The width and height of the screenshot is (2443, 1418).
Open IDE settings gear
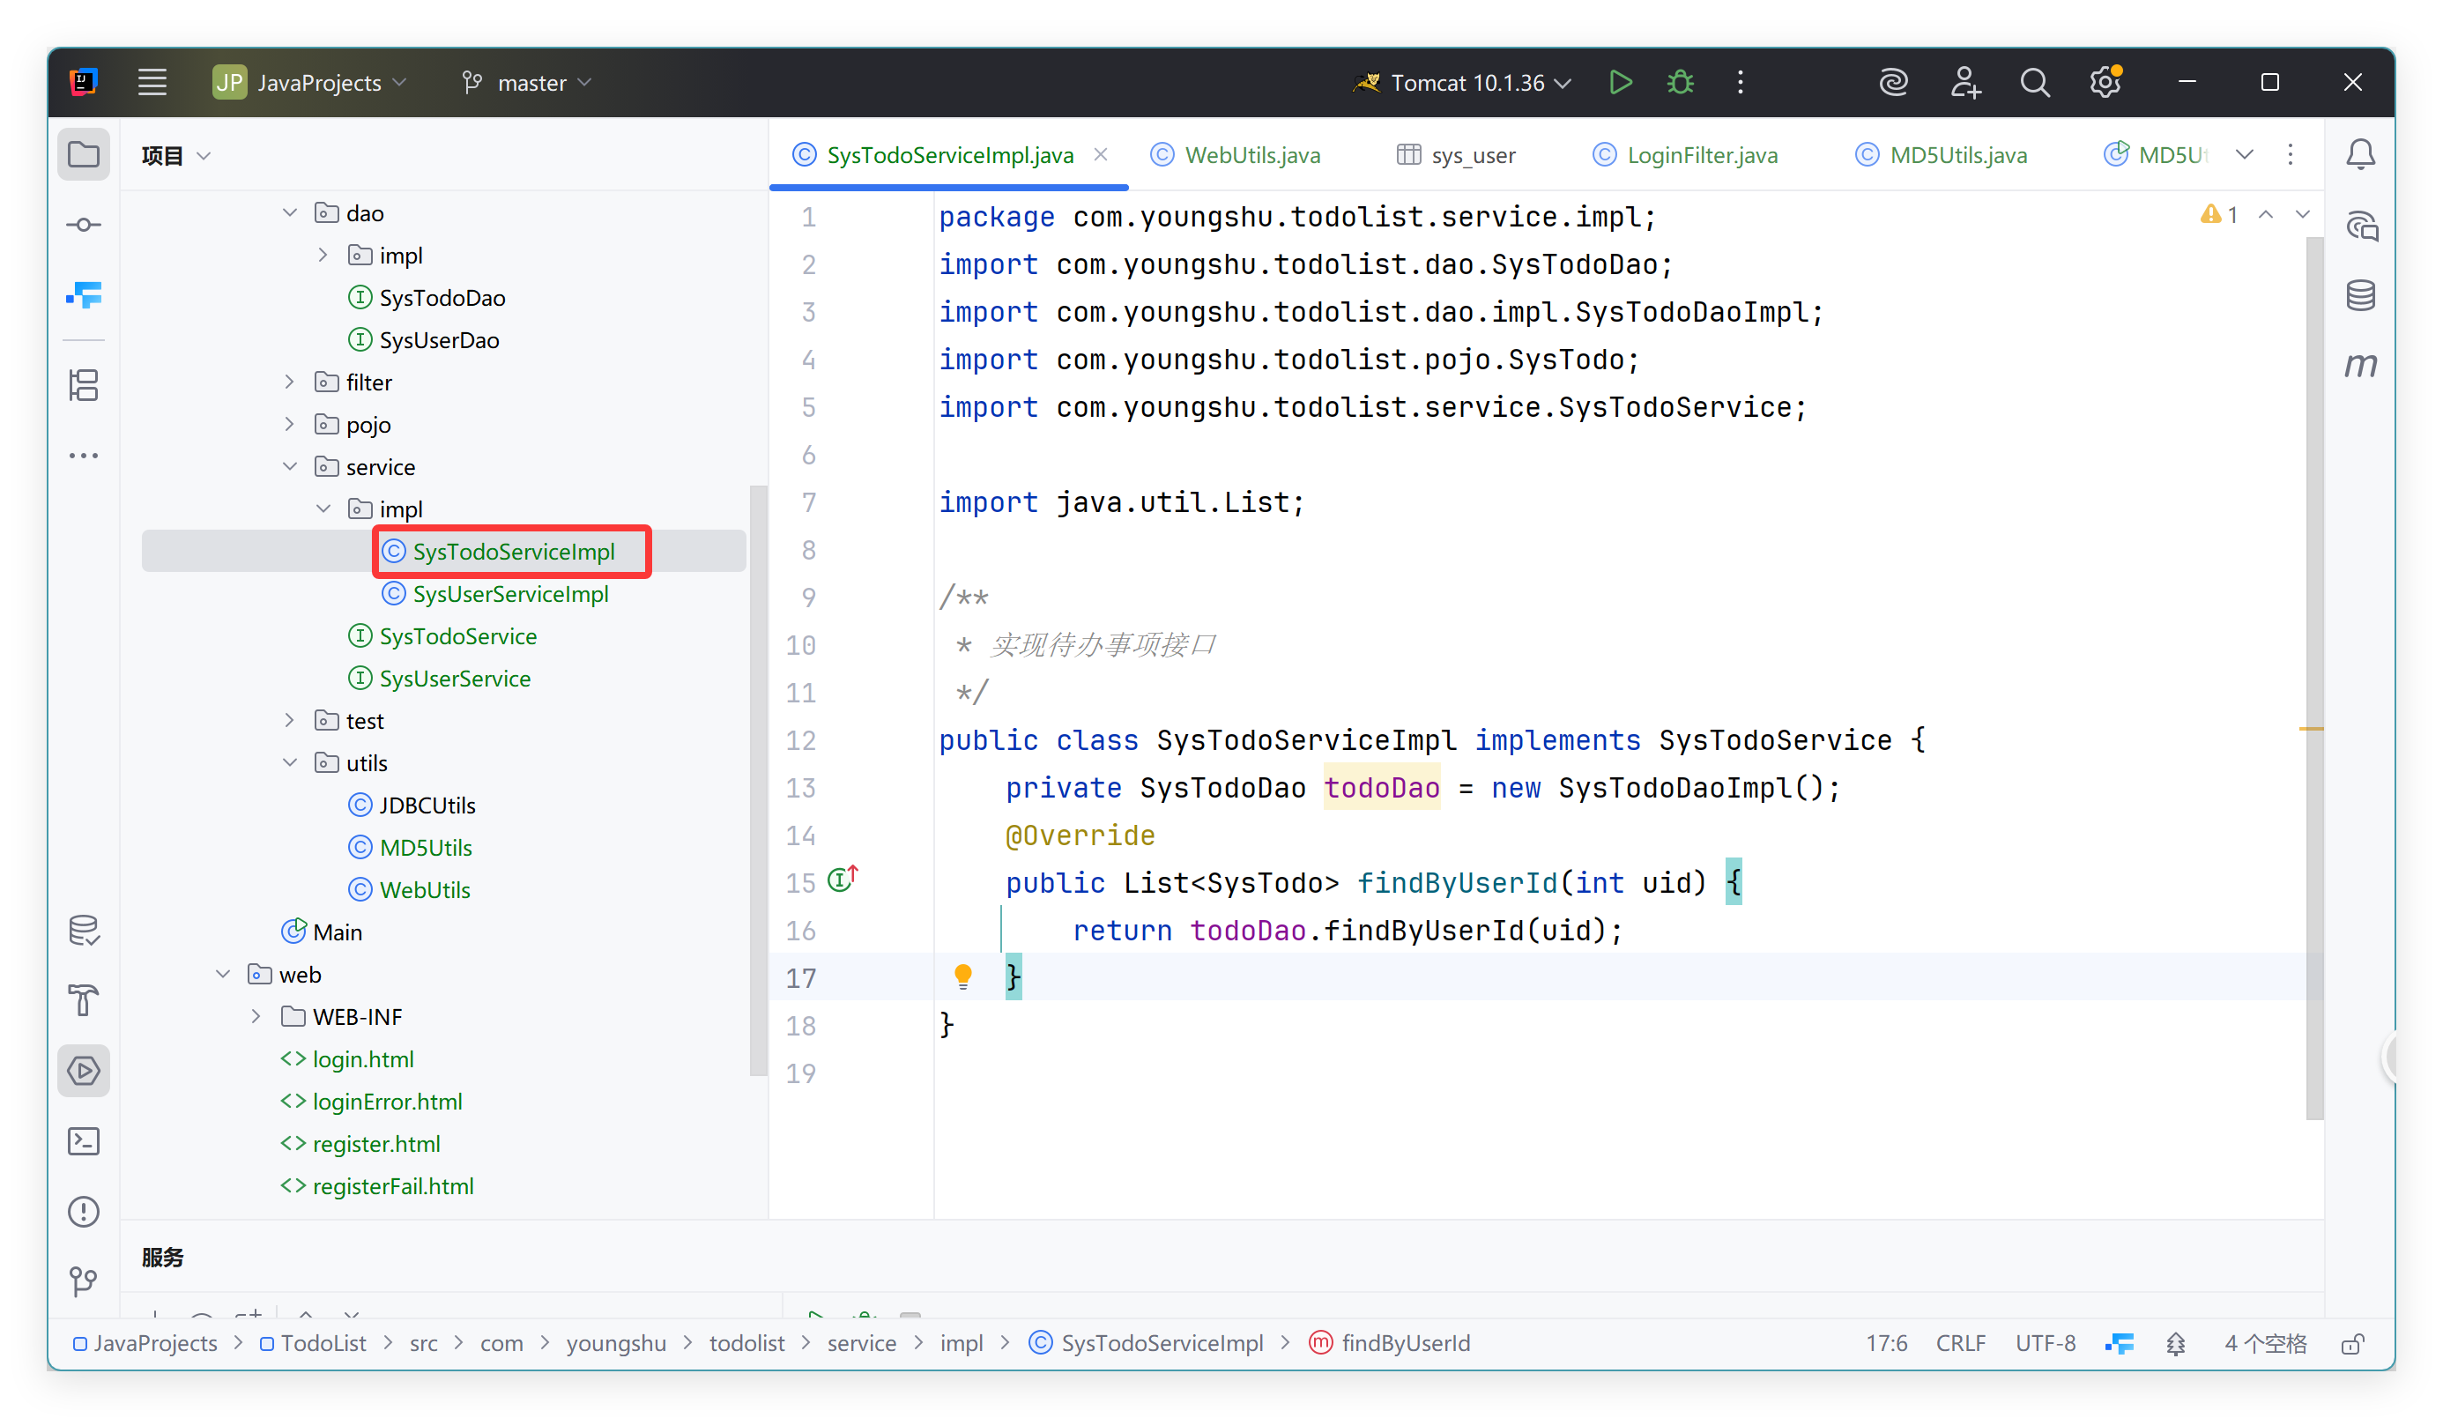[2105, 82]
